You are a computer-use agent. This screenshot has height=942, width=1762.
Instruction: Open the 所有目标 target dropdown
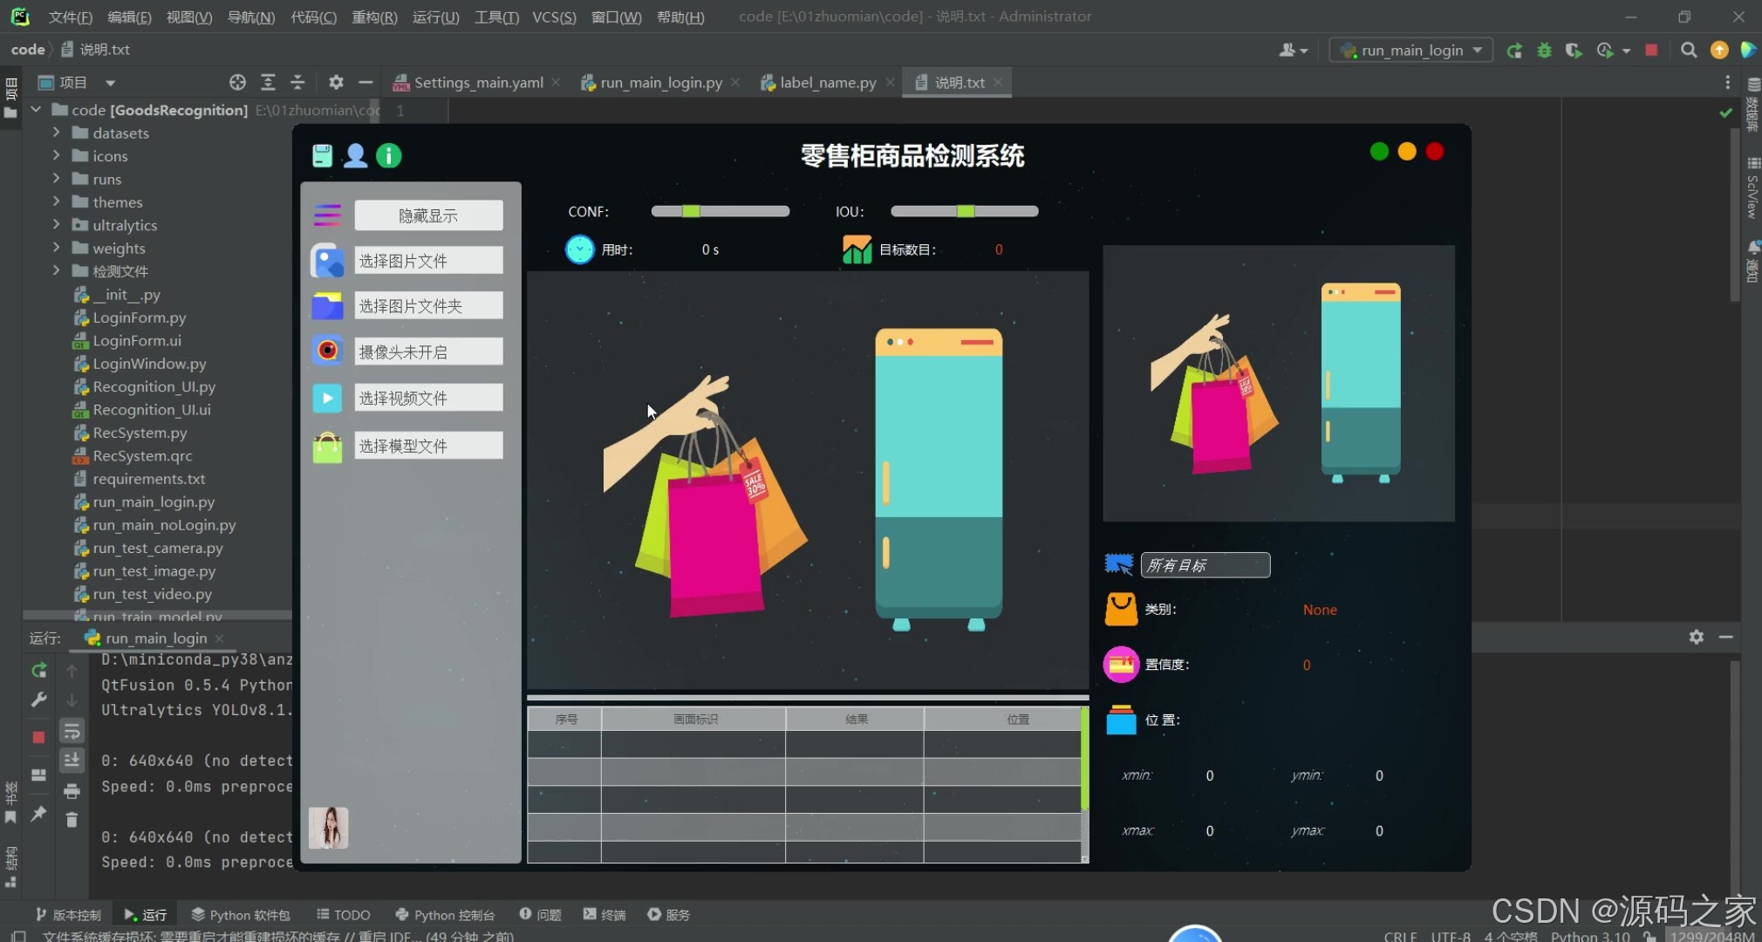(1205, 565)
